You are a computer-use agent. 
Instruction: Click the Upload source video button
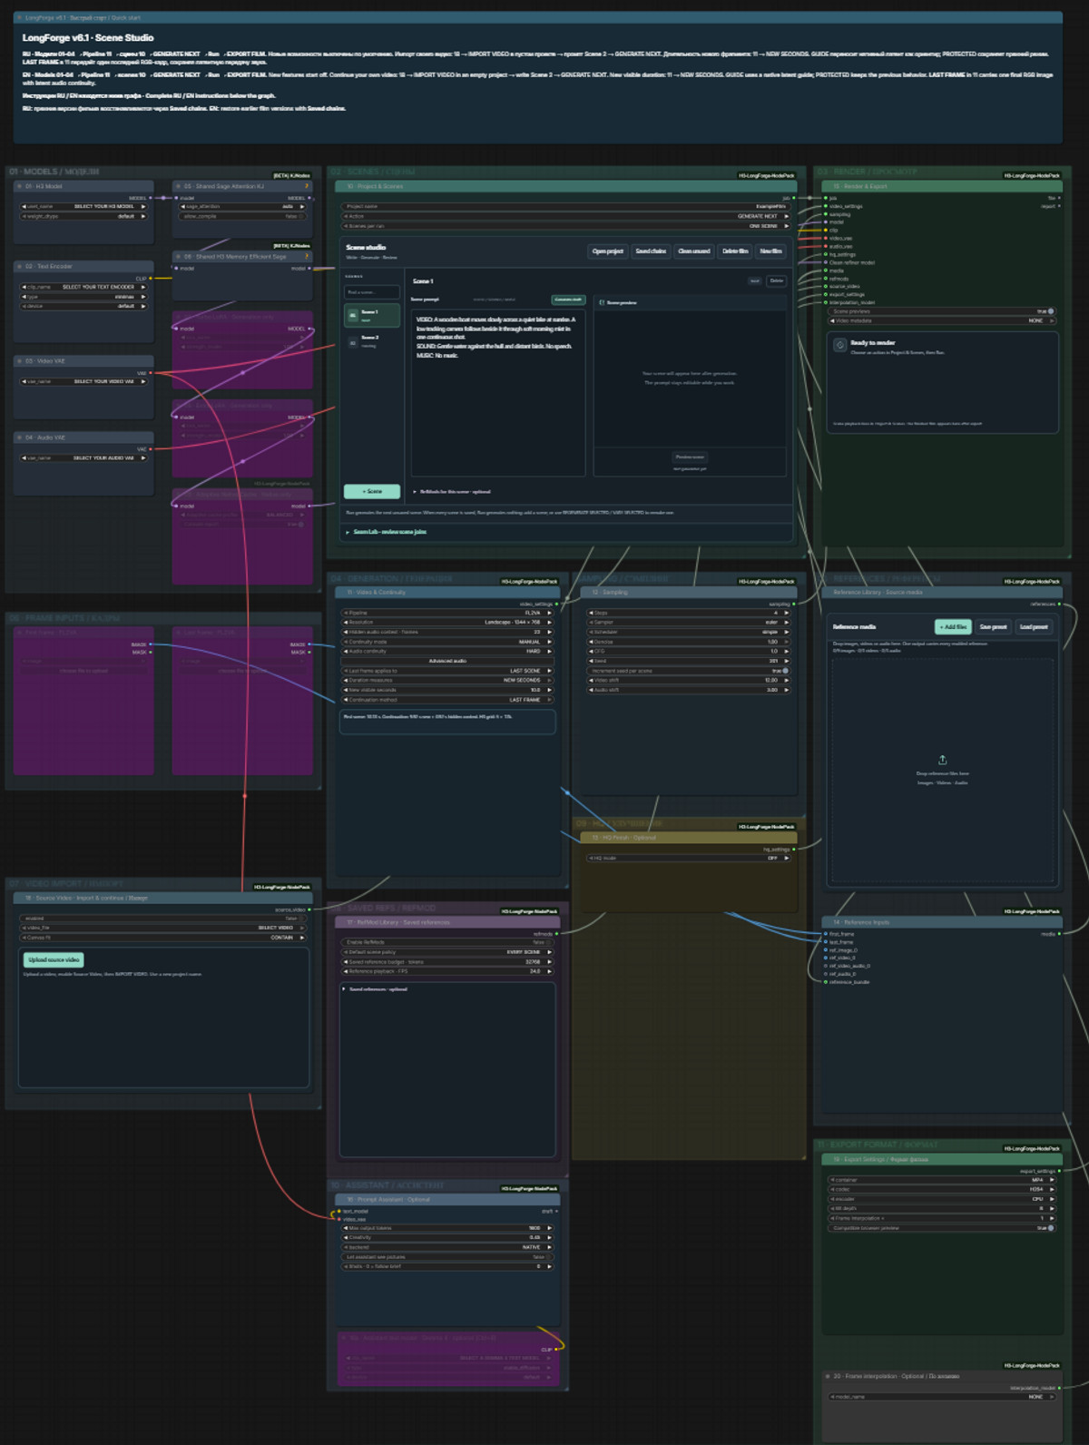54,959
